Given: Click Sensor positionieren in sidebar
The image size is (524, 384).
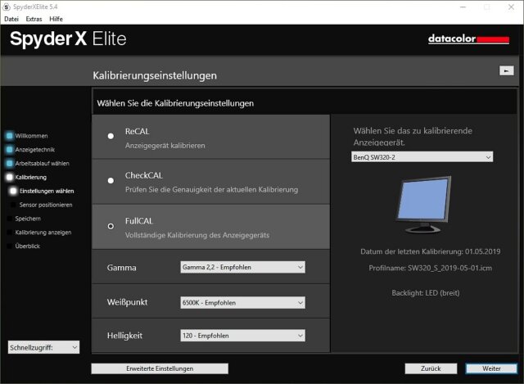Looking at the screenshot, I should [46, 205].
